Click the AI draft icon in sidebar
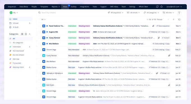This screenshot has width=191, height=104. [x=10, y=27]
